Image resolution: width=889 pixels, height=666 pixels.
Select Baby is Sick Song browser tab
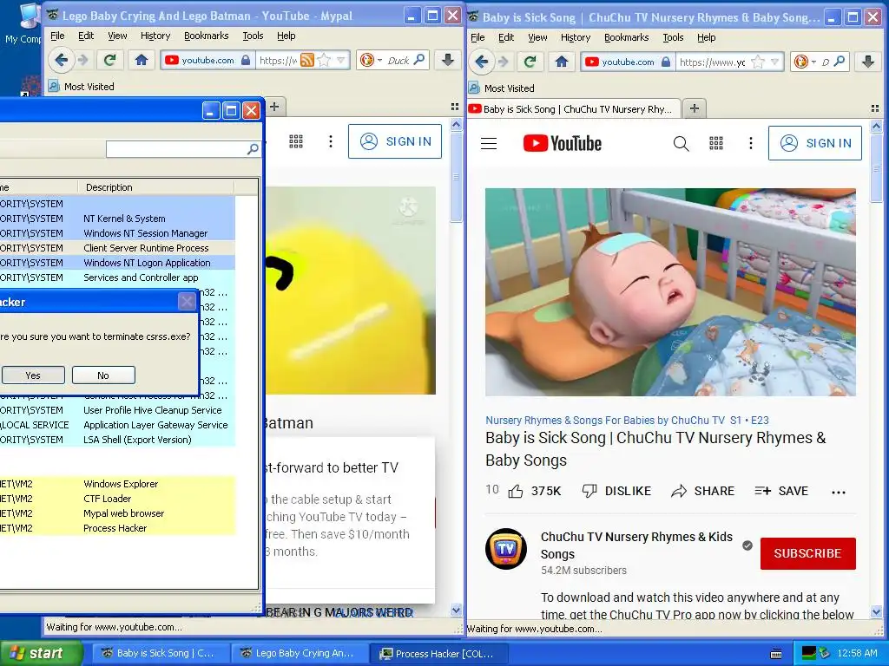click(x=573, y=108)
